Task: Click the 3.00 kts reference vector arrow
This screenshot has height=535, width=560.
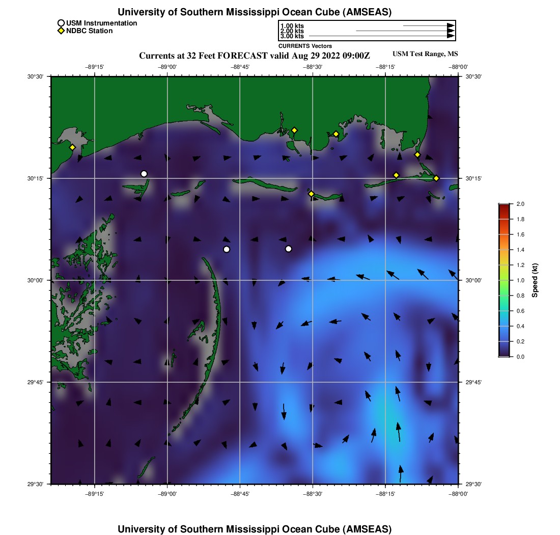Action: tap(382, 36)
